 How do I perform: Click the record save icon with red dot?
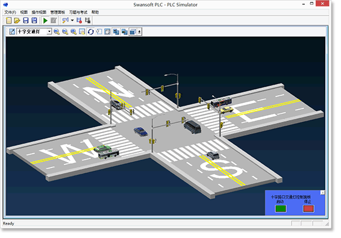click(79, 20)
